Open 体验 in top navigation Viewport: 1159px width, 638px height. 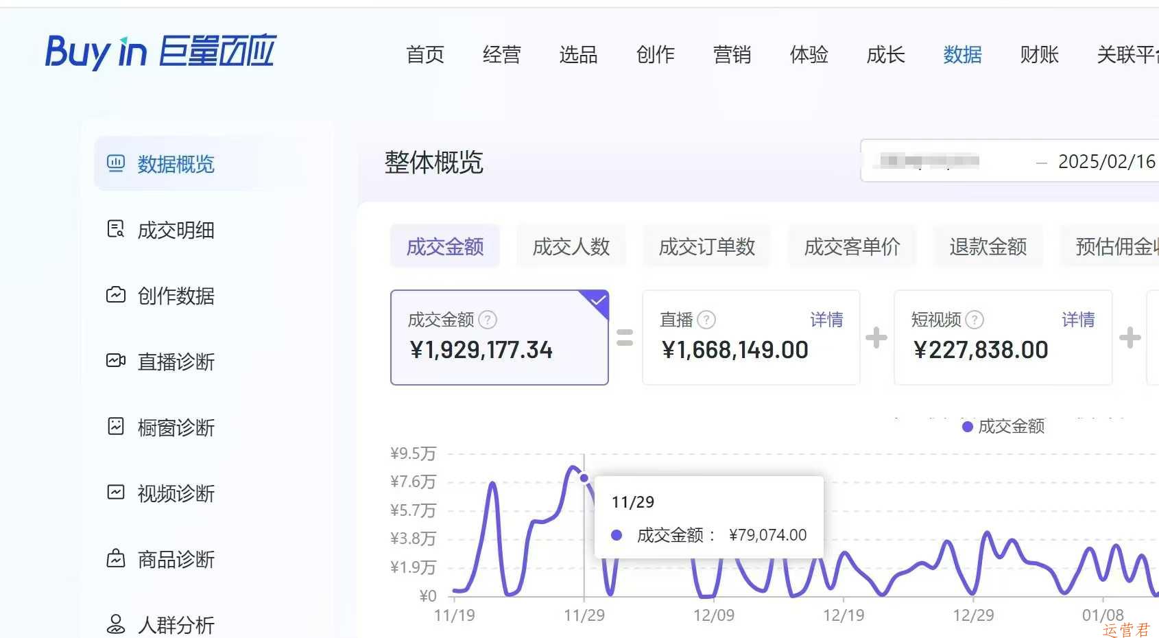(809, 54)
